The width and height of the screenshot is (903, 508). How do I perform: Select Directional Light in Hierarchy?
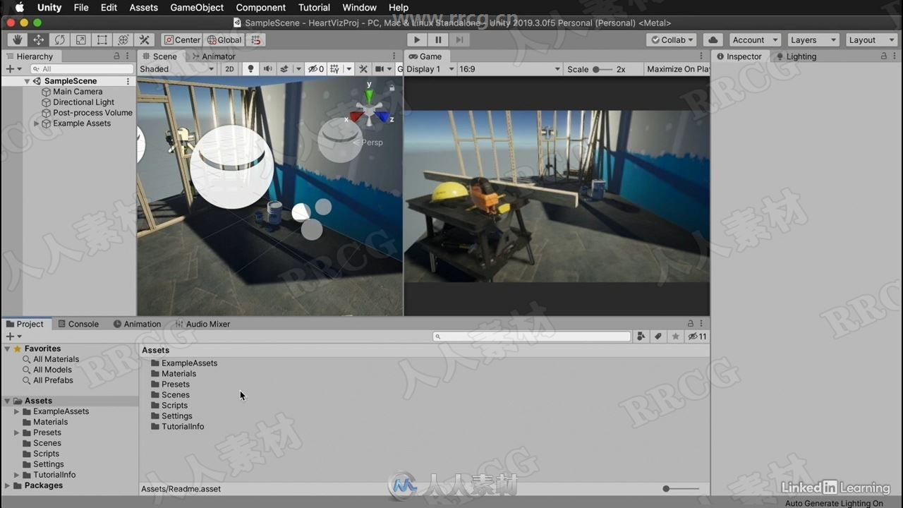coord(83,102)
